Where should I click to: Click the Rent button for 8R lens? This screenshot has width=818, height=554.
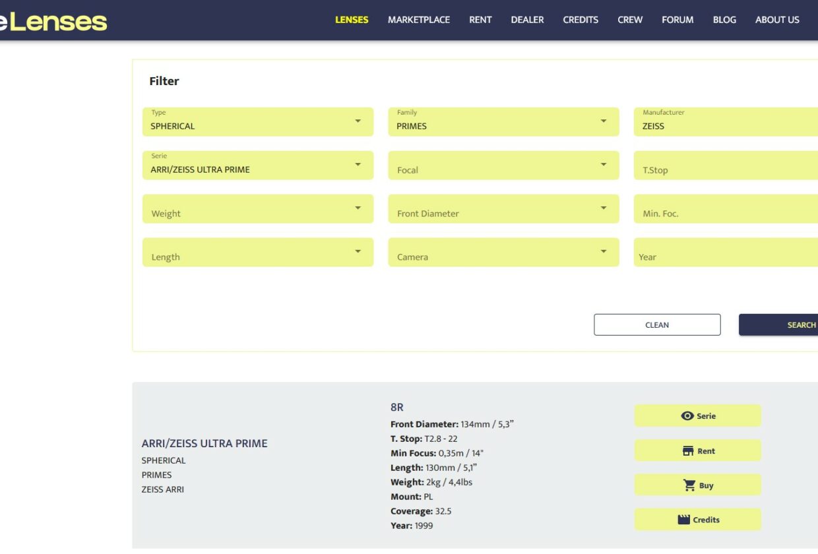(x=697, y=451)
